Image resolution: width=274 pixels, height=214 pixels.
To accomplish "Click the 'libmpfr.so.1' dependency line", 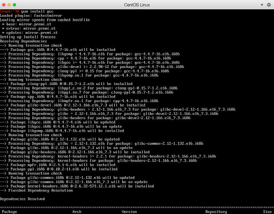I will [x=79, y=101].
